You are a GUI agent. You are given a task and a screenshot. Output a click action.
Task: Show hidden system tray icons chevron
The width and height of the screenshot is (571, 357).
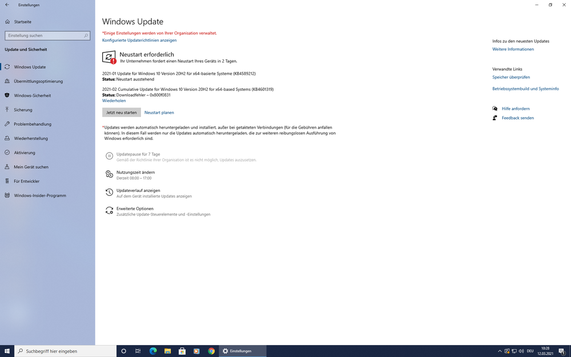(500, 351)
